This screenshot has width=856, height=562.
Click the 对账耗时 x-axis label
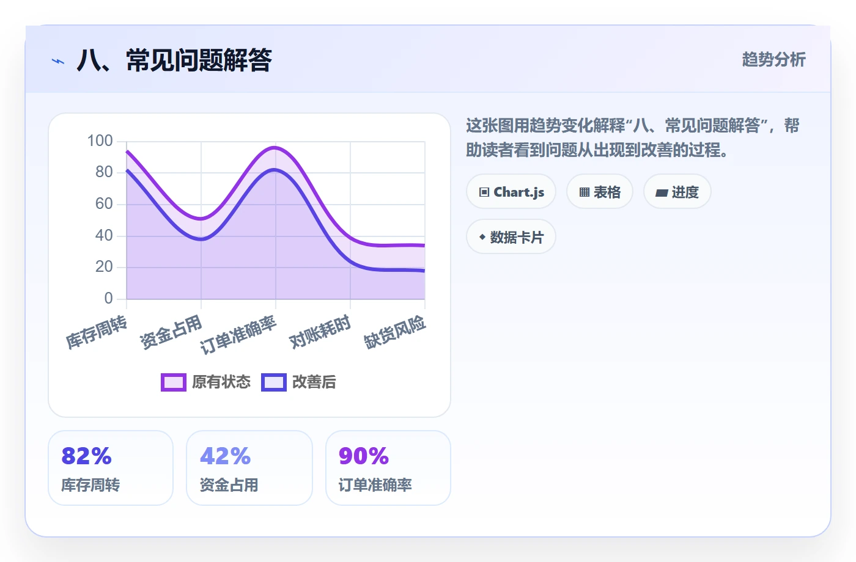coord(320,333)
